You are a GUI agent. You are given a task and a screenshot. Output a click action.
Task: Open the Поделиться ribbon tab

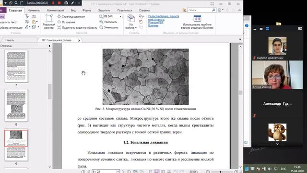point(125,10)
